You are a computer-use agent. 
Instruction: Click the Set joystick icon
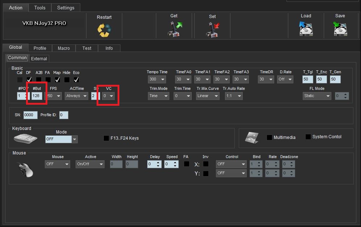212,29
